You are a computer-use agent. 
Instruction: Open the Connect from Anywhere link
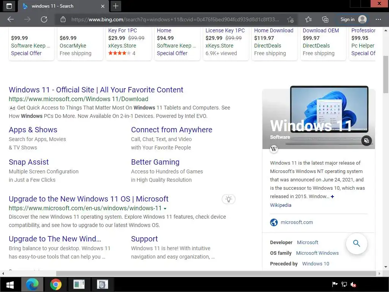pos(172,130)
